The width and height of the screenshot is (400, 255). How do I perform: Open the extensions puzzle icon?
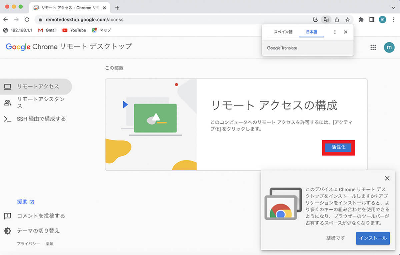pos(361,20)
